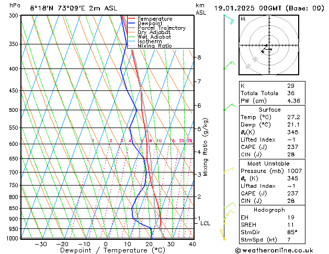
Task: Click the wind barb at 400 hPa
Action: pos(230,65)
